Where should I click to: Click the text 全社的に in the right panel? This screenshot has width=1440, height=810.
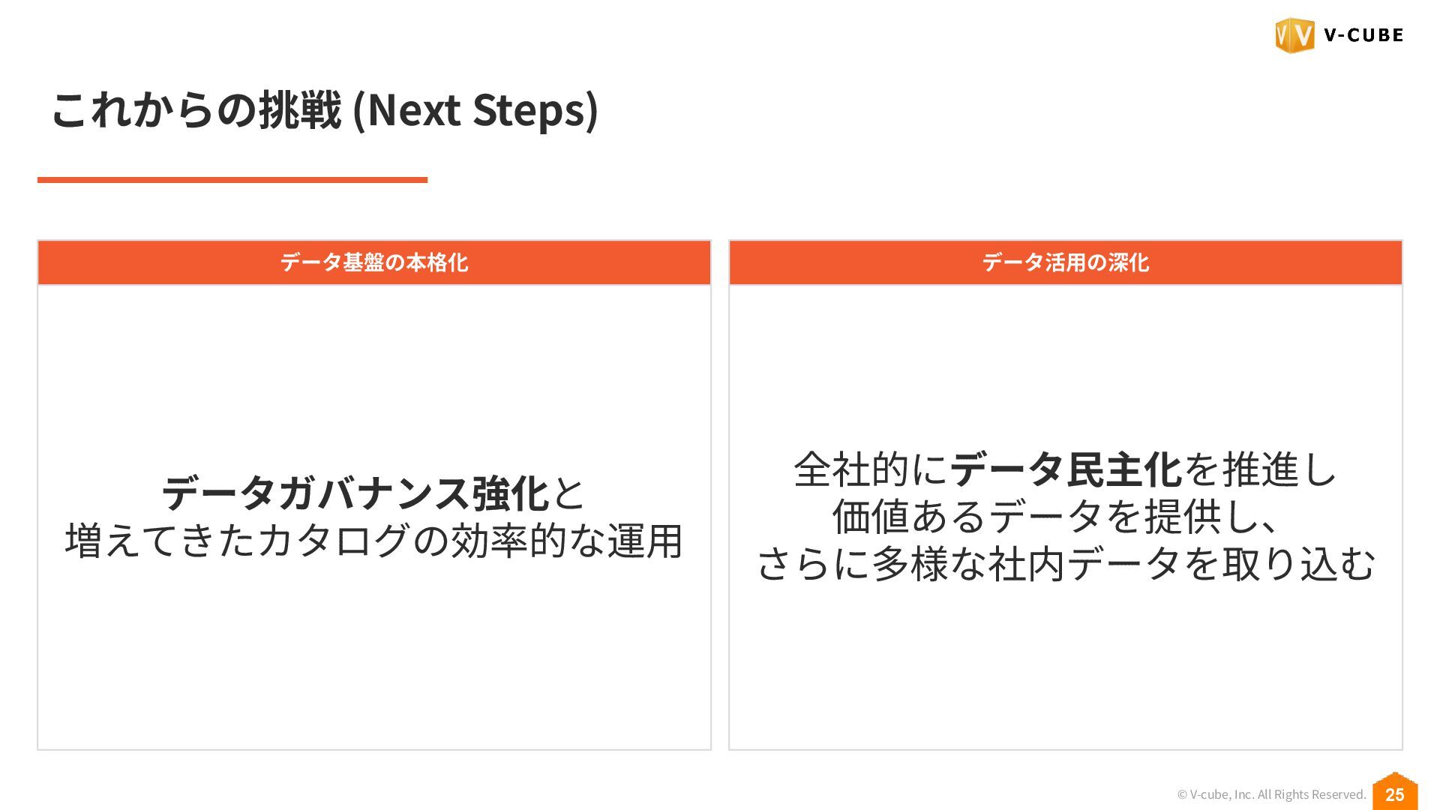(871, 470)
